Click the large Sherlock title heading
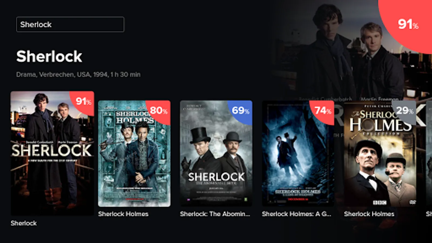The width and height of the screenshot is (432, 243). point(49,56)
